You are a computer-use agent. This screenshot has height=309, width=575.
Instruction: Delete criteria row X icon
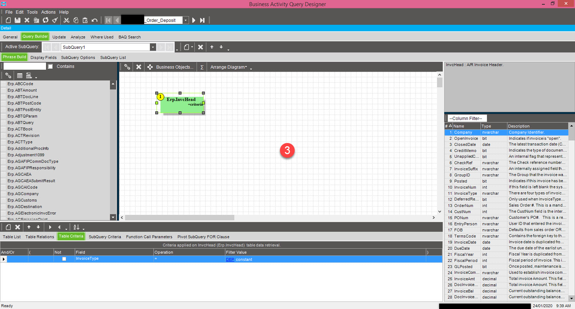tap(18, 227)
